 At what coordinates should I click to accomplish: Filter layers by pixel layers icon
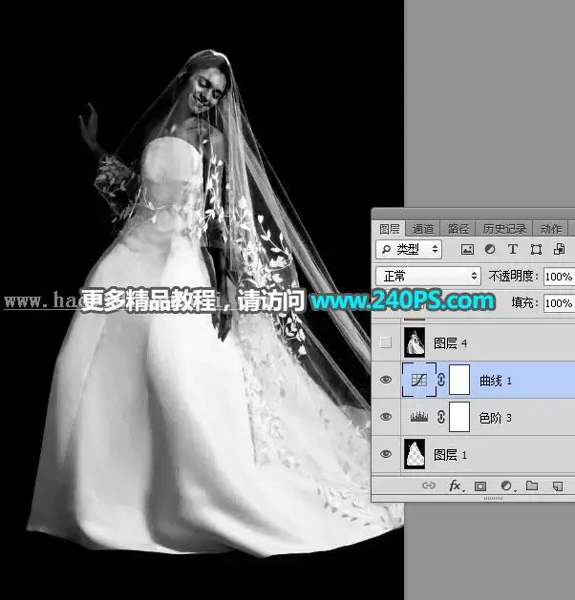(467, 250)
